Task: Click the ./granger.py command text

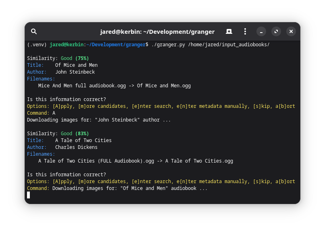Action: 168,45
